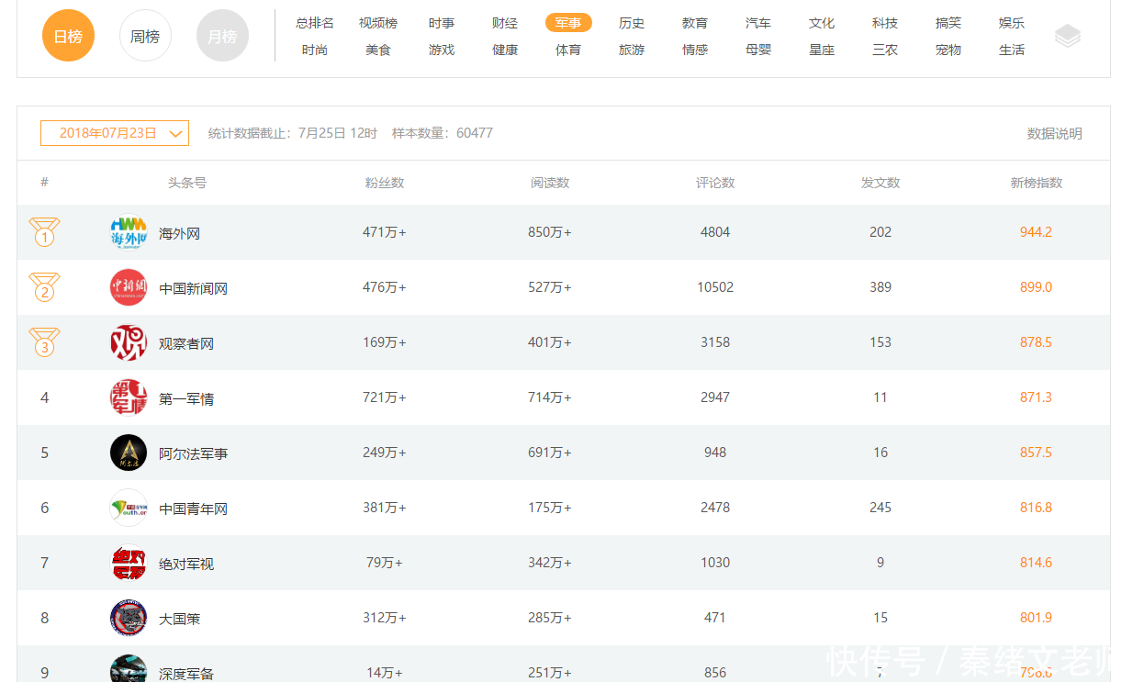Select the 星座 category

[822, 50]
